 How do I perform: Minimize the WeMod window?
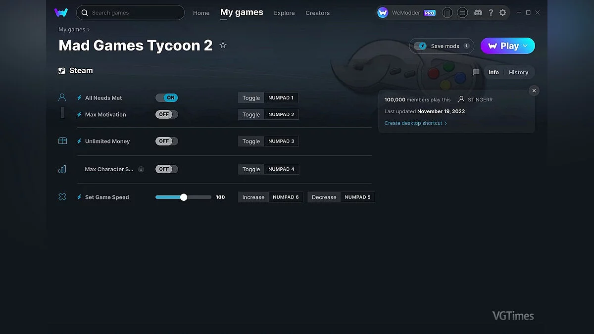[519, 12]
